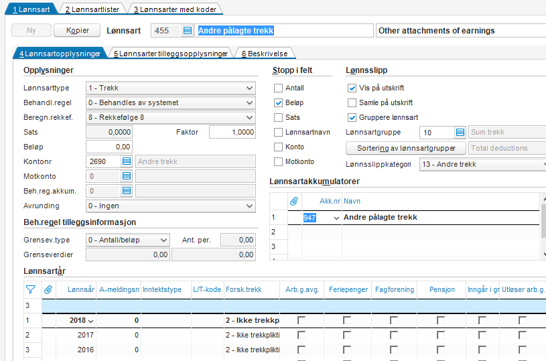This screenshot has height=361, width=546.
Task: Click the paperclip icon in Lønnsartakkumulatorer header
Action: coord(293,201)
